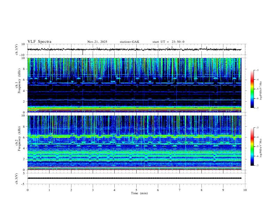Click time-axis tick label '4'
This screenshot has height=213, width=276.
pos(114,190)
